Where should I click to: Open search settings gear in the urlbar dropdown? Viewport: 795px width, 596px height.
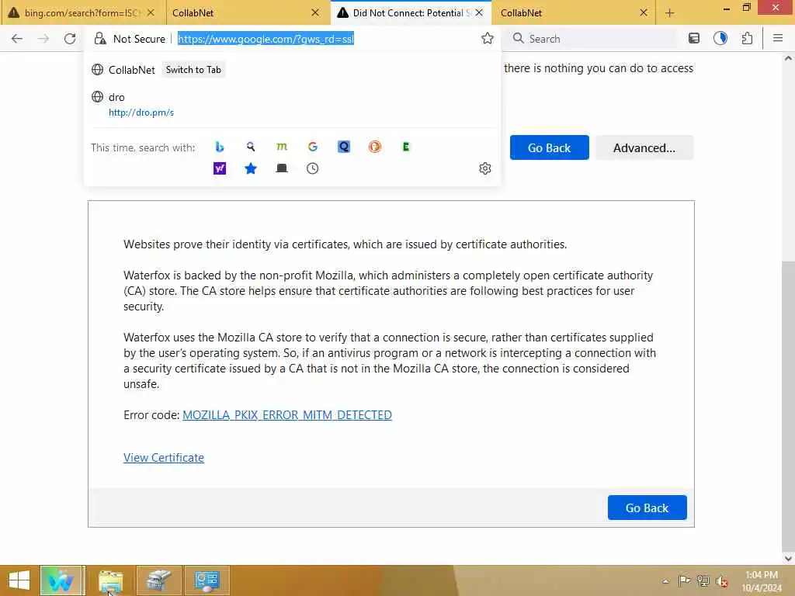point(484,168)
